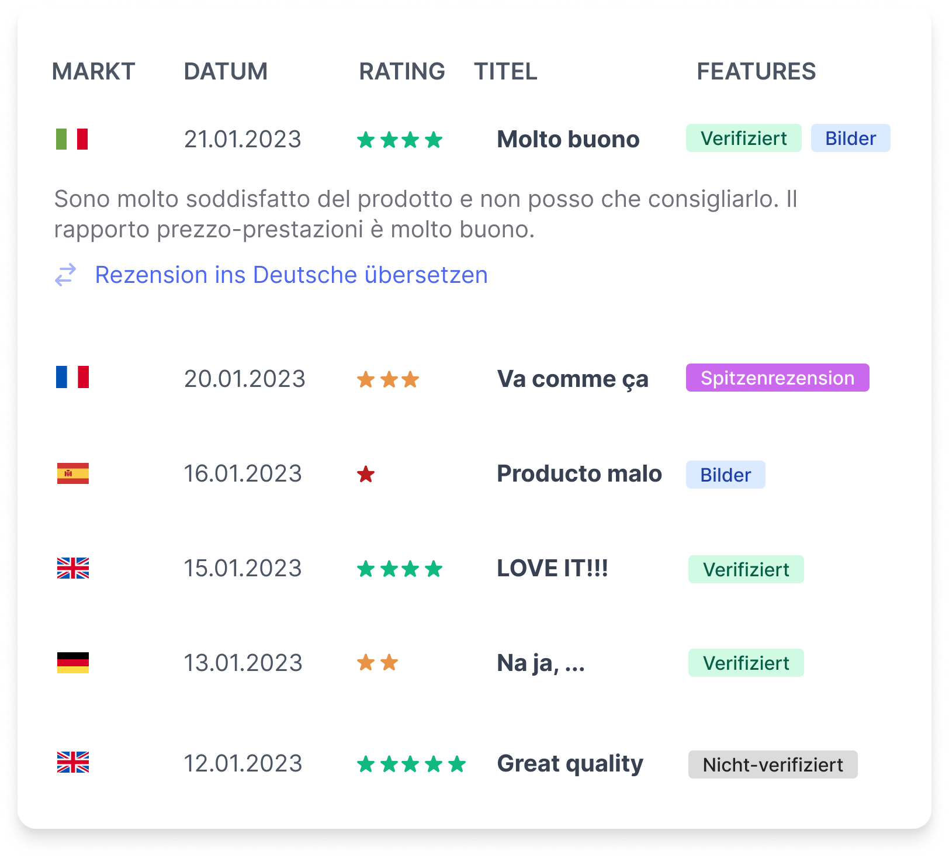Sort by the RATING column header
Screen dimensions: 949x858
(402, 71)
